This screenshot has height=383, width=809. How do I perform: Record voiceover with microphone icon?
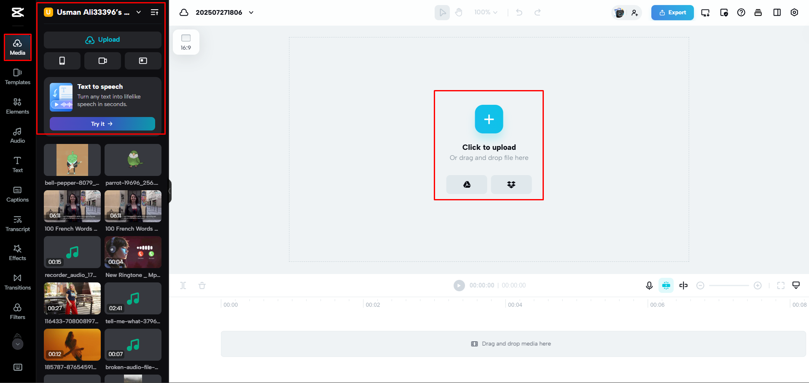(x=649, y=285)
